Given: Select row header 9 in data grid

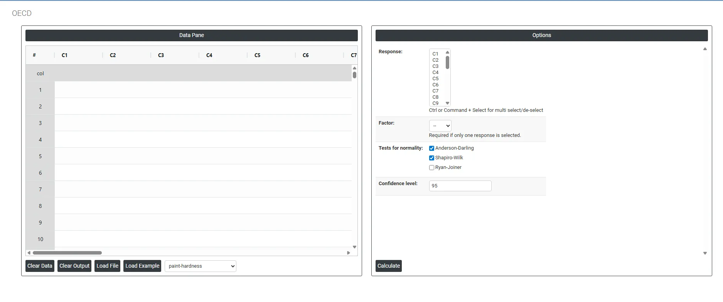Looking at the screenshot, I should [x=40, y=223].
